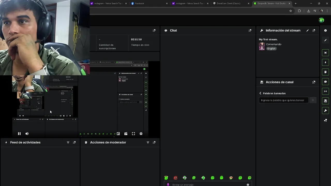331x186 pixels.
Task: Focus the Enviar un mensaje chat box
Action: coord(208,185)
